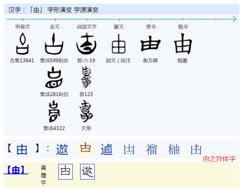Click the first light blue variant 𡴈
Viewport: 243px width, 191px height.
129,149
